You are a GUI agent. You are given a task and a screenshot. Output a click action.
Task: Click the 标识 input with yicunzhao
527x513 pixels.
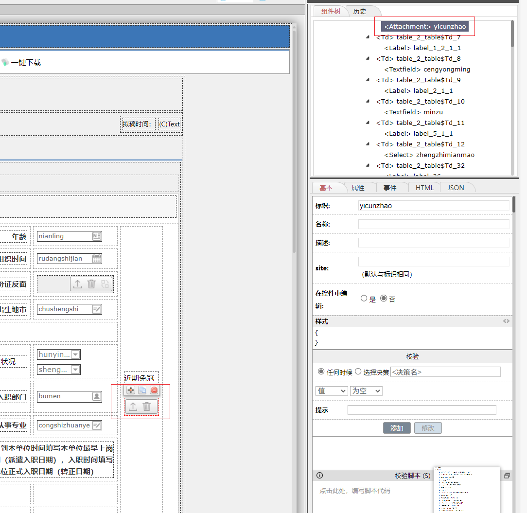click(x=434, y=206)
